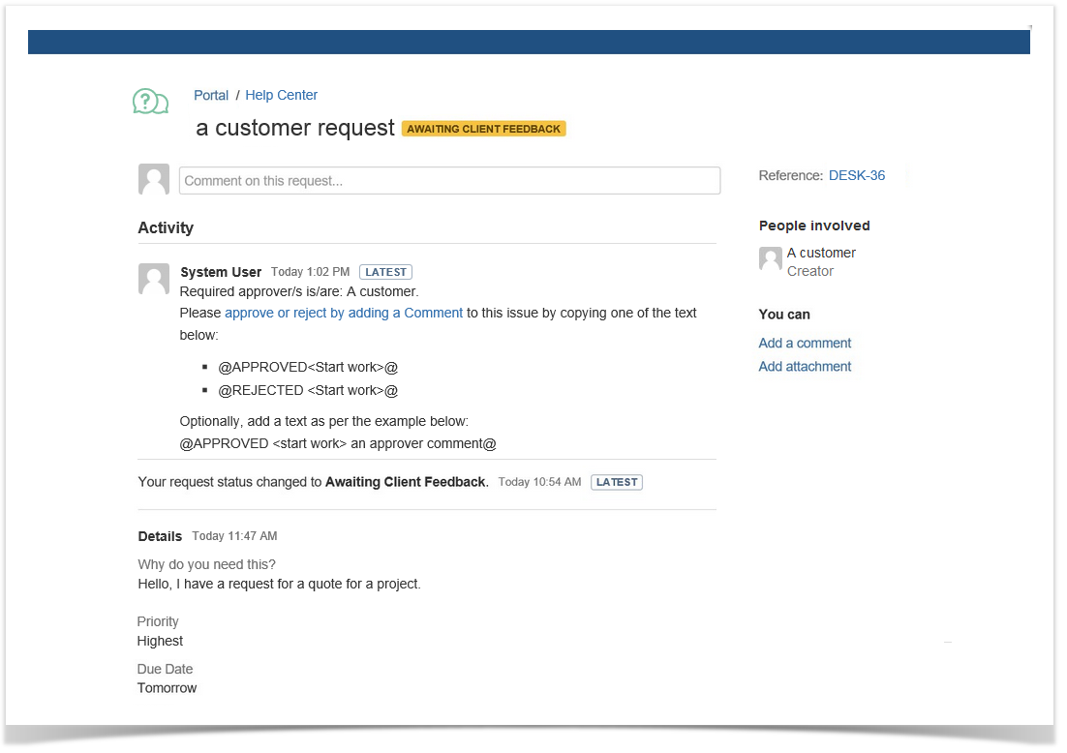1067x753 pixels.
Task: Click the avatar beside the comment box
Action: click(154, 179)
